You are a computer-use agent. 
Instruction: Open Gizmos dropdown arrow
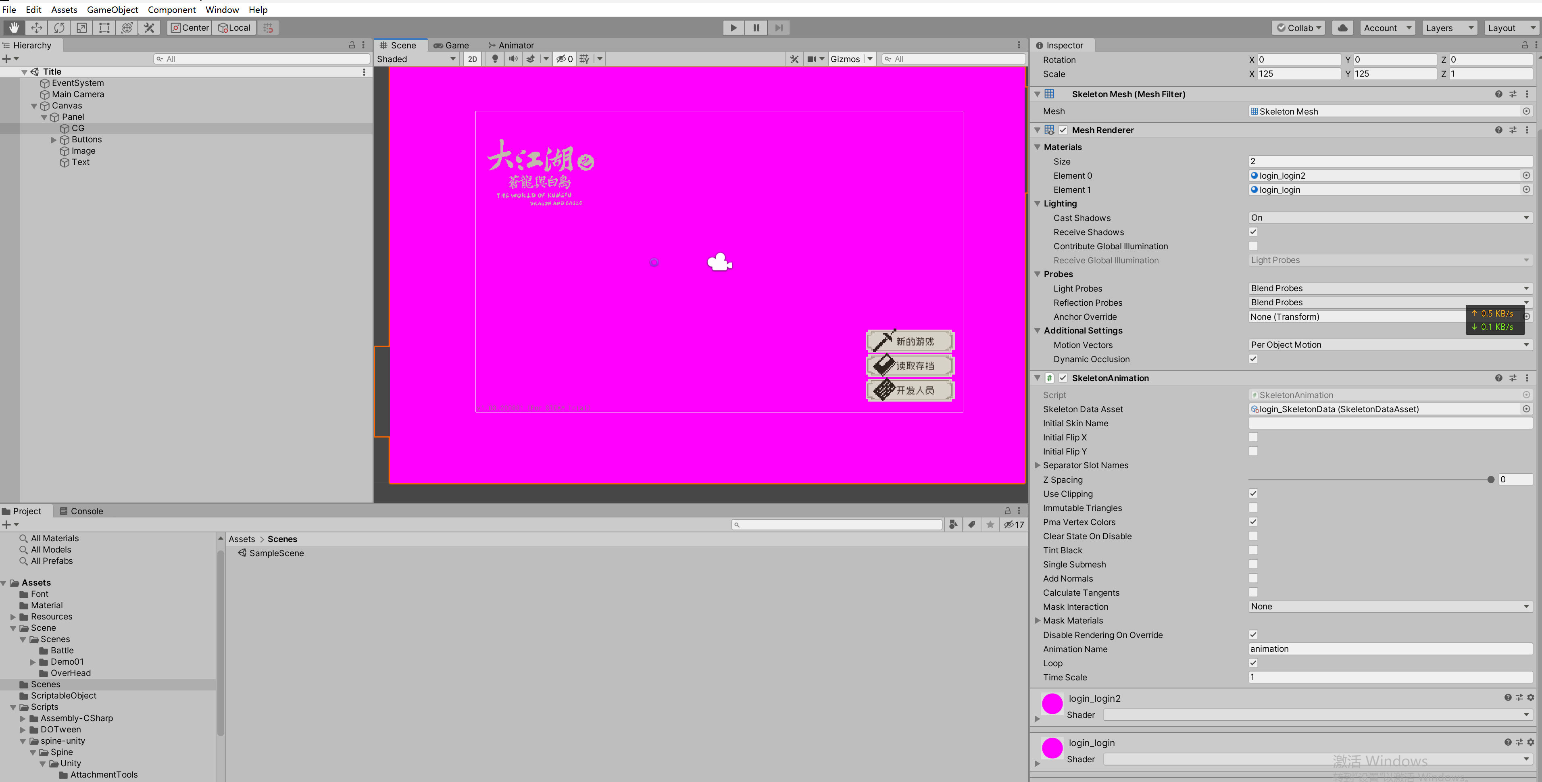870,58
